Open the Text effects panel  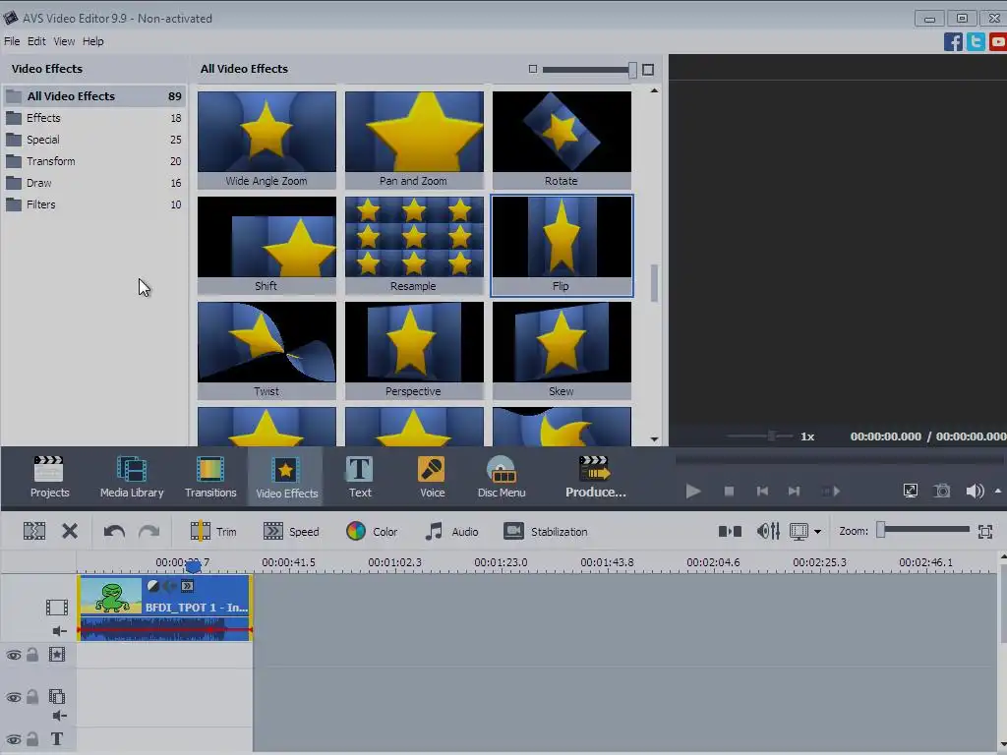[360, 477]
